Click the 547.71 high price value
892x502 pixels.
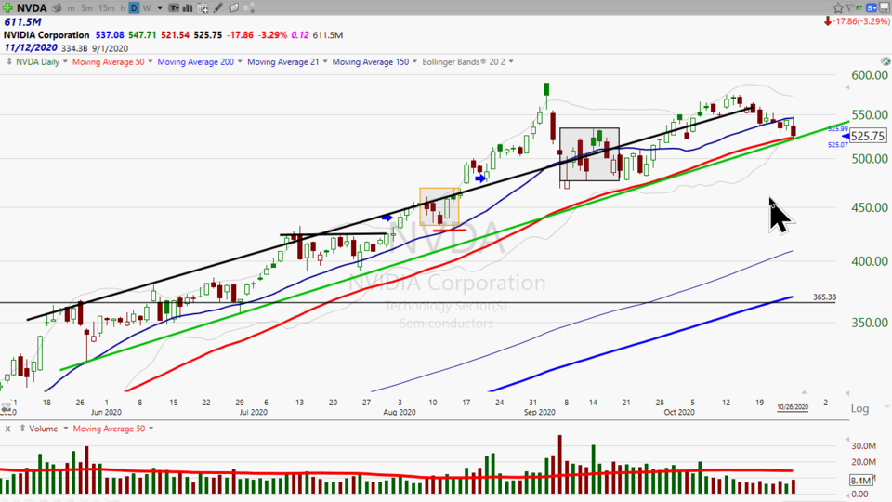(x=142, y=35)
